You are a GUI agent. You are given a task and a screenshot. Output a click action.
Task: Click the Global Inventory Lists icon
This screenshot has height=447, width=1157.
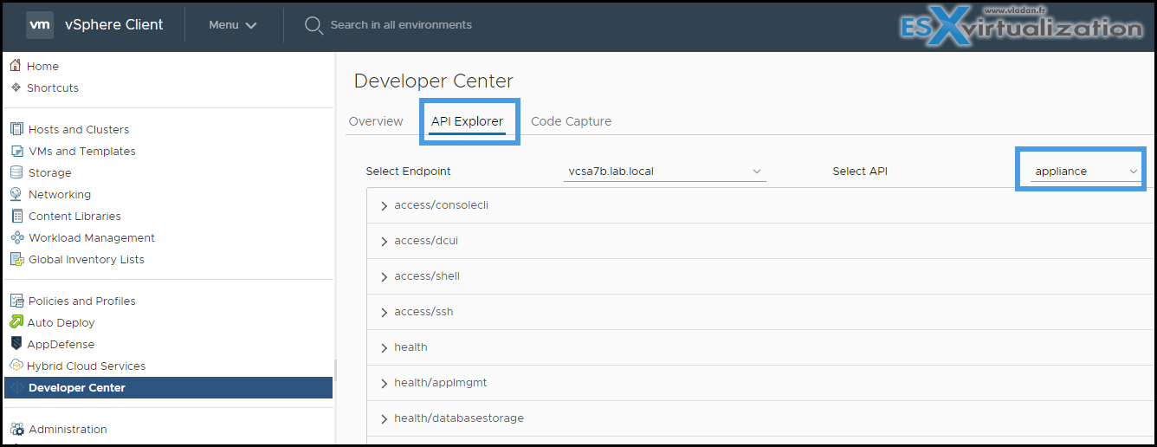pyautogui.click(x=16, y=259)
